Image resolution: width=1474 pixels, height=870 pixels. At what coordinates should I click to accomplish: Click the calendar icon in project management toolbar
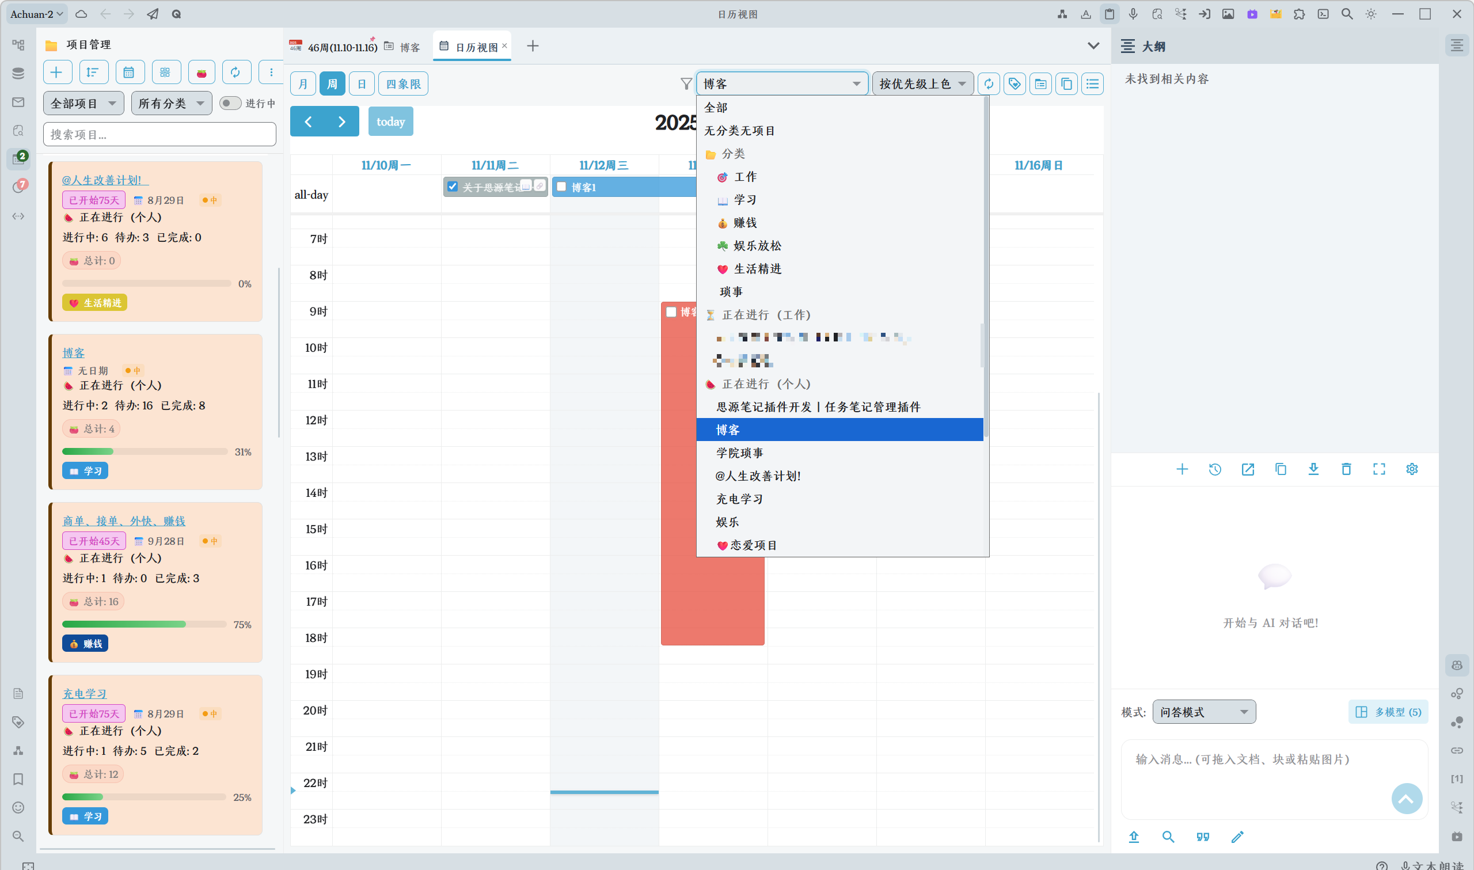coord(129,73)
